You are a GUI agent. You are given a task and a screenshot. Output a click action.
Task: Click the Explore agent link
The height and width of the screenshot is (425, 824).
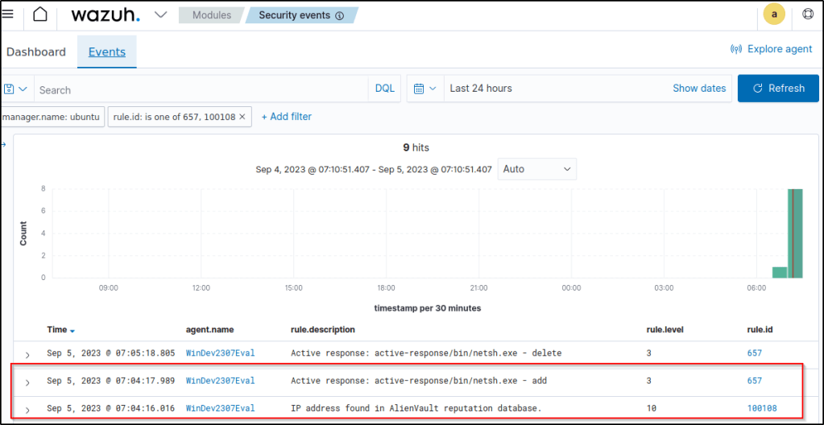(771, 49)
